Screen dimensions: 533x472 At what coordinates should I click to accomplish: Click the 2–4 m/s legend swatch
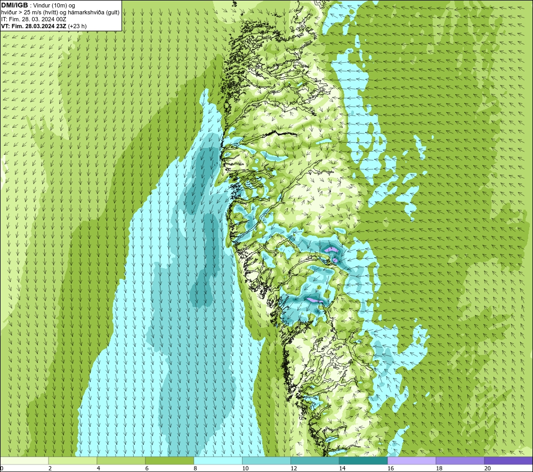coord(72,460)
